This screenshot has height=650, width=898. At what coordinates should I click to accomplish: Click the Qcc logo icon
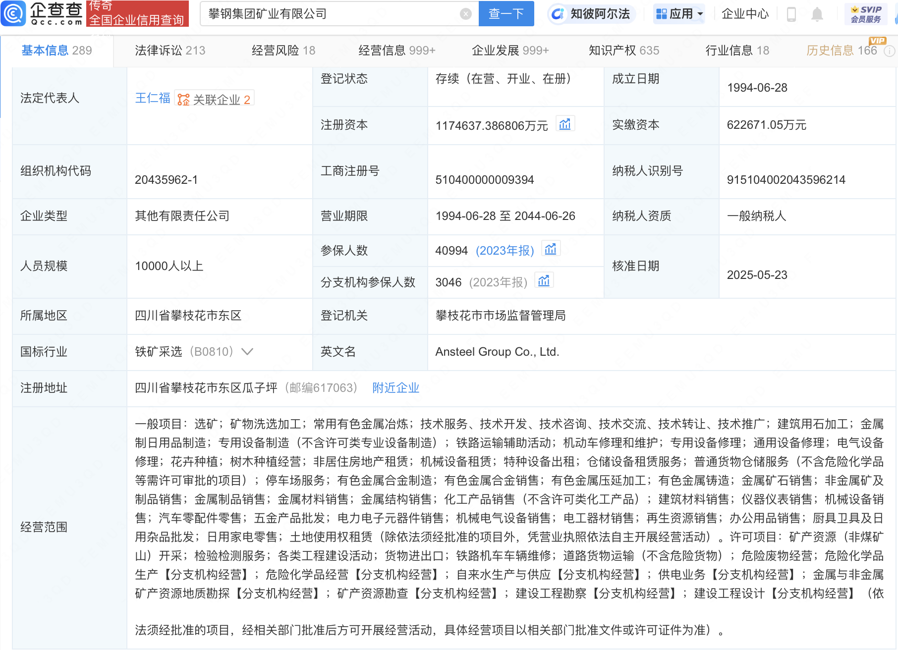pyautogui.click(x=13, y=13)
